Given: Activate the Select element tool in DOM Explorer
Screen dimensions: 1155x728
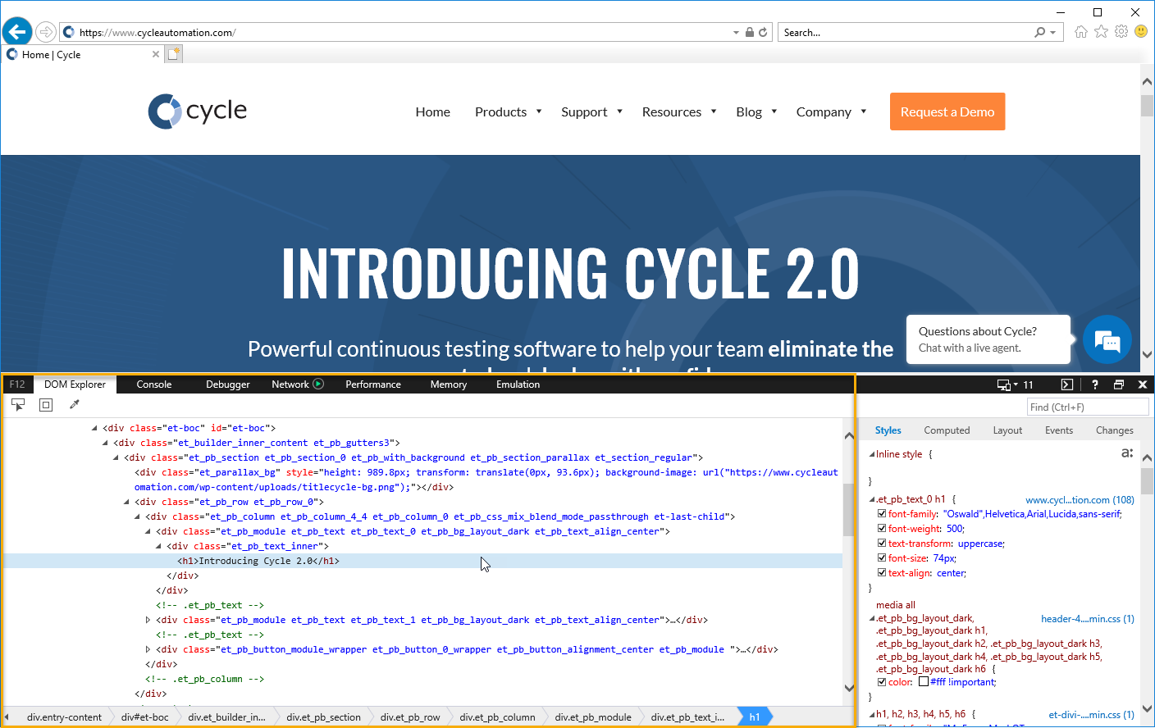Looking at the screenshot, I should coord(18,405).
